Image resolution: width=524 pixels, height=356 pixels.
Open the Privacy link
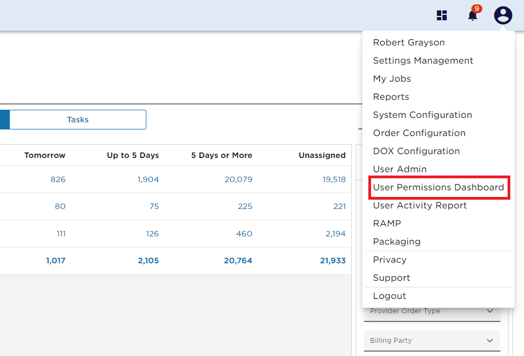coord(390,259)
